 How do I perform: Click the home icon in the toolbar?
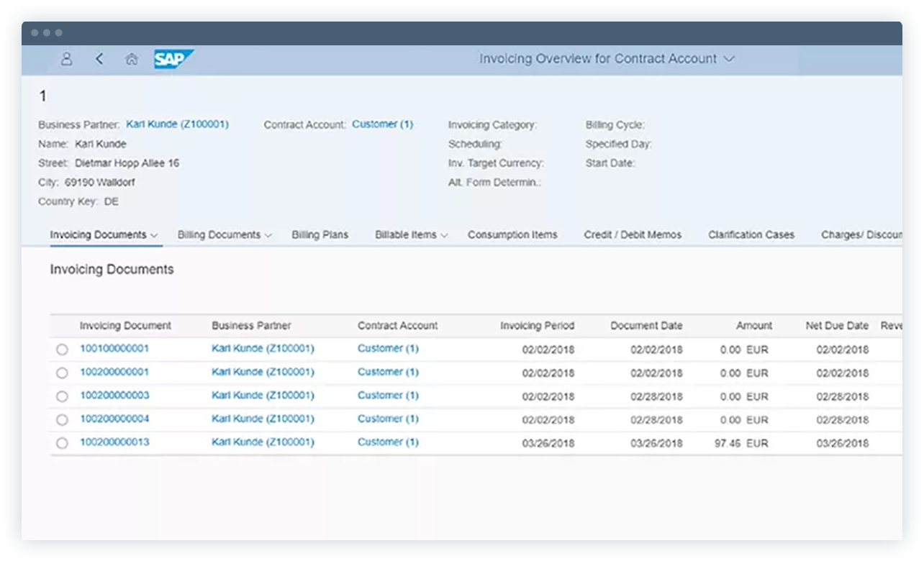pos(132,60)
